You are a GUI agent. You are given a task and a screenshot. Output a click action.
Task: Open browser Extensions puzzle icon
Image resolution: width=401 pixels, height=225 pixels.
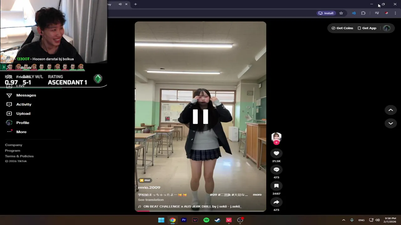point(363,13)
